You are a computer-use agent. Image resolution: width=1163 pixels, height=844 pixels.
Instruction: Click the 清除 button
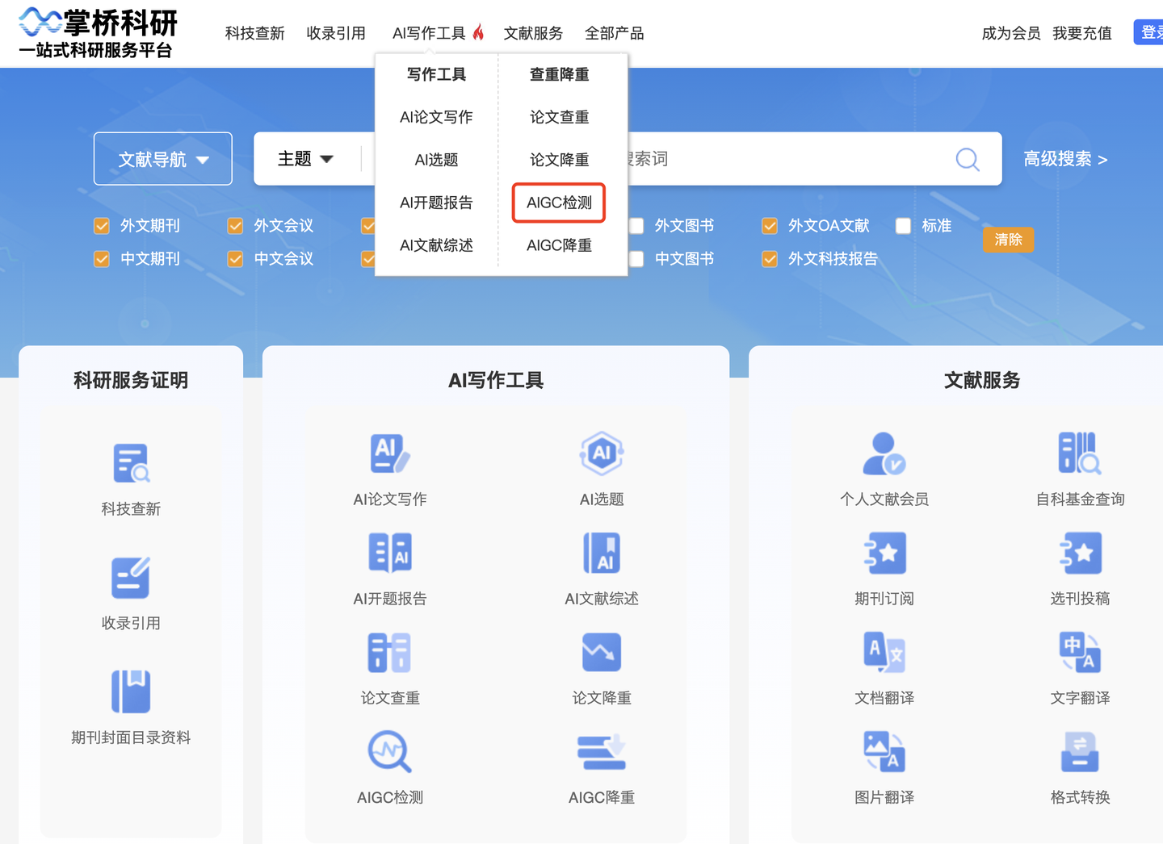click(x=1008, y=240)
